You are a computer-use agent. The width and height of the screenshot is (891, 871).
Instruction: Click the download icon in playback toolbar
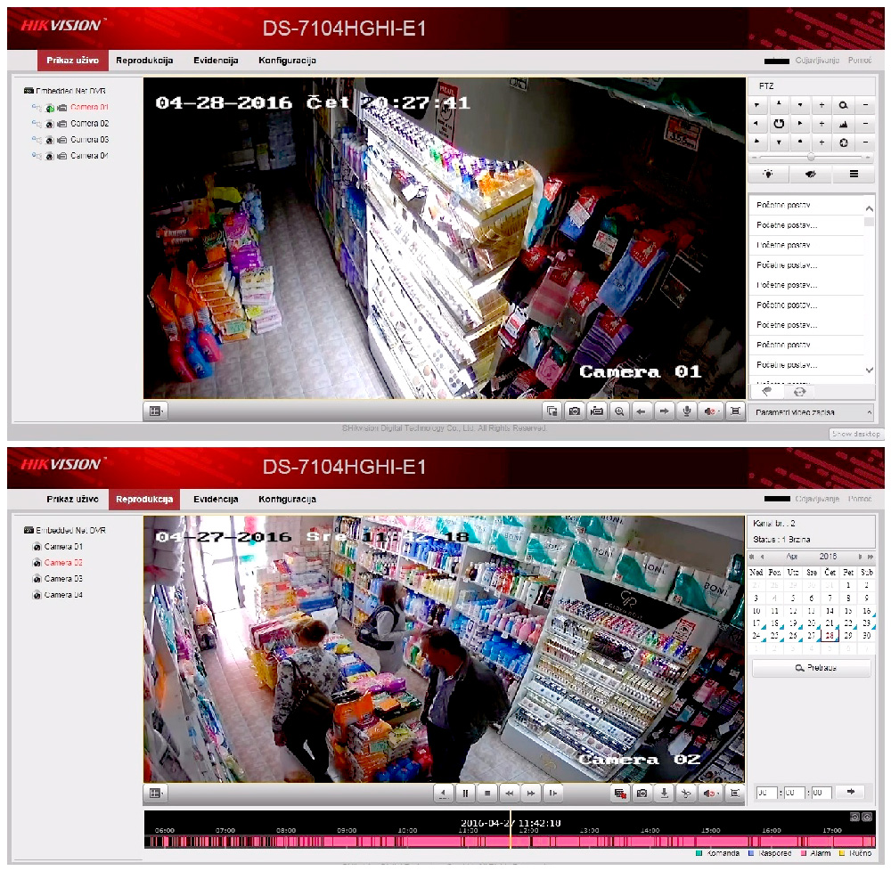(663, 793)
